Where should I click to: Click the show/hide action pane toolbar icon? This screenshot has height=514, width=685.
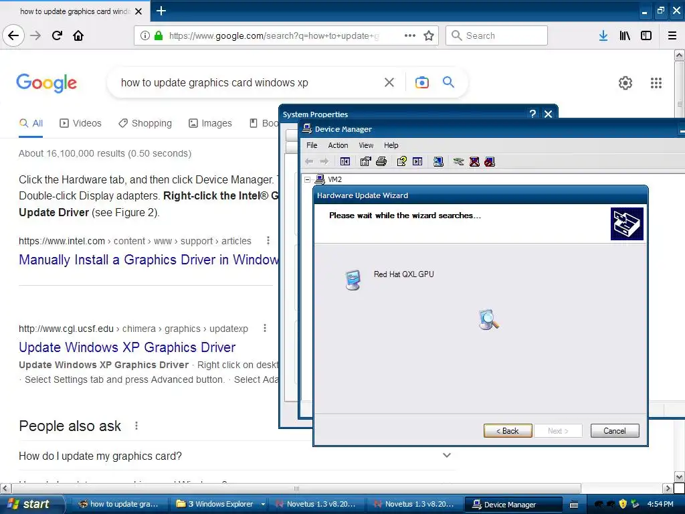coord(417,162)
